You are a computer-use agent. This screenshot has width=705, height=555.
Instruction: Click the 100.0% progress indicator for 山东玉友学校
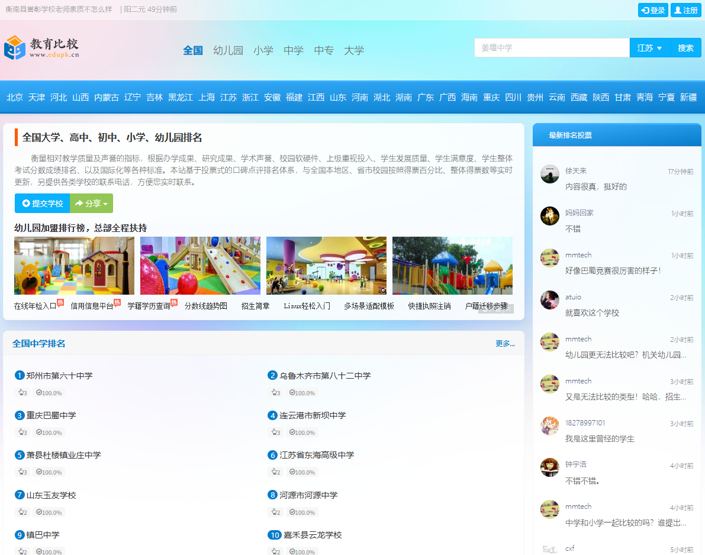49,512
